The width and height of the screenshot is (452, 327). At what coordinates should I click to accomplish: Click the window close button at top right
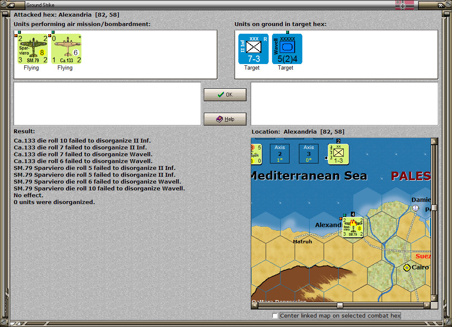pos(441,5)
